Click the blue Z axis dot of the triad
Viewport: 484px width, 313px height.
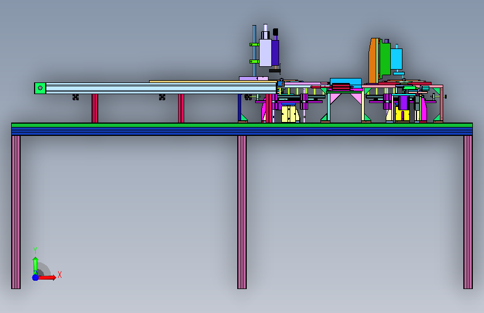tap(36, 277)
